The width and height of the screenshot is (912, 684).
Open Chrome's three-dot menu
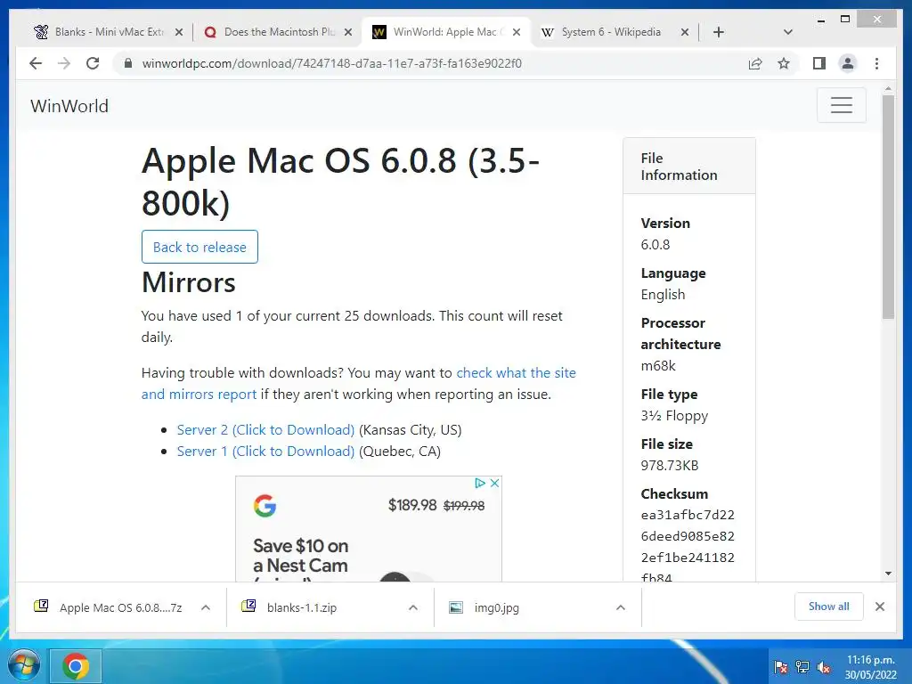coord(876,63)
